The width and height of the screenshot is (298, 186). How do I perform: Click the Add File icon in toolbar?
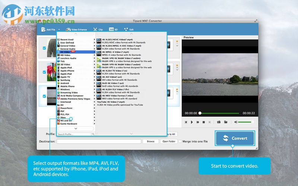(x=43, y=29)
